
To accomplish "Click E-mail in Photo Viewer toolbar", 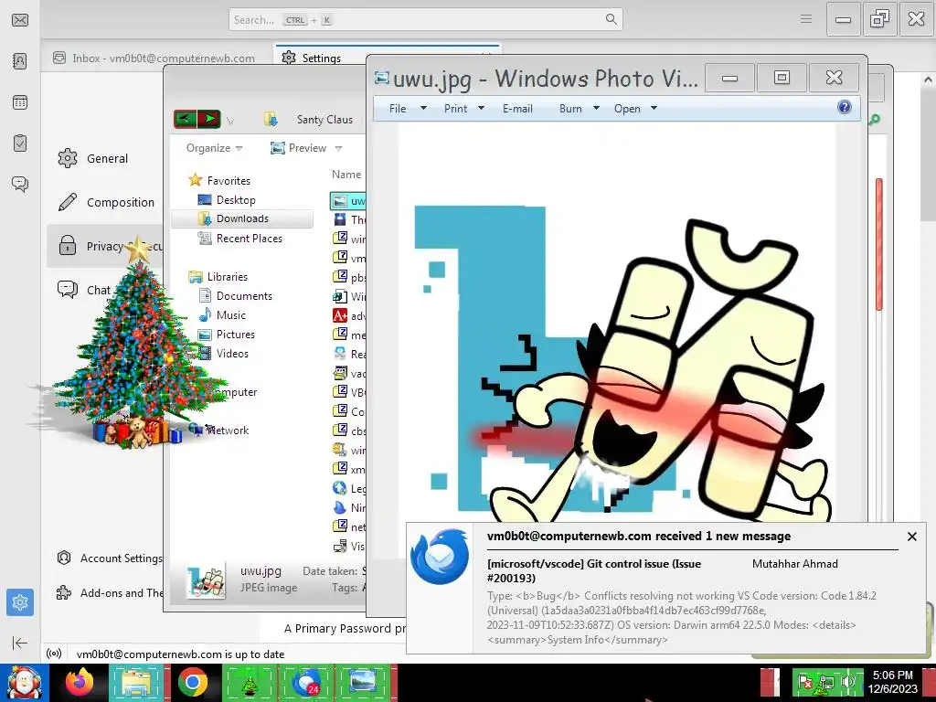I will click(x=517, y=109).
